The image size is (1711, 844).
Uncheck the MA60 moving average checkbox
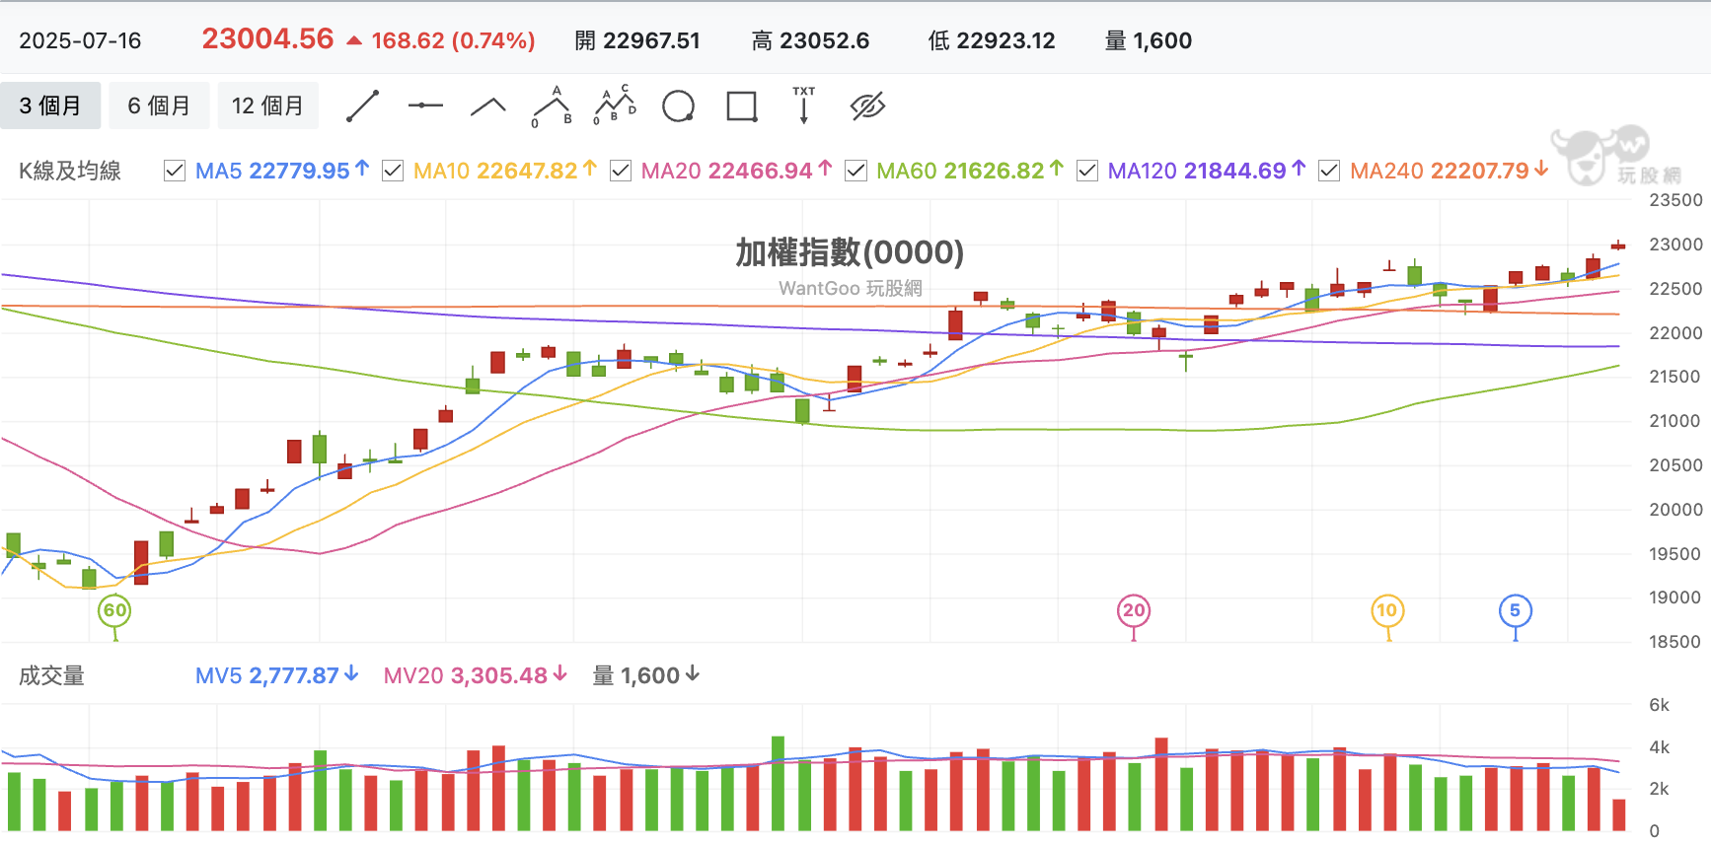[856, 171]
